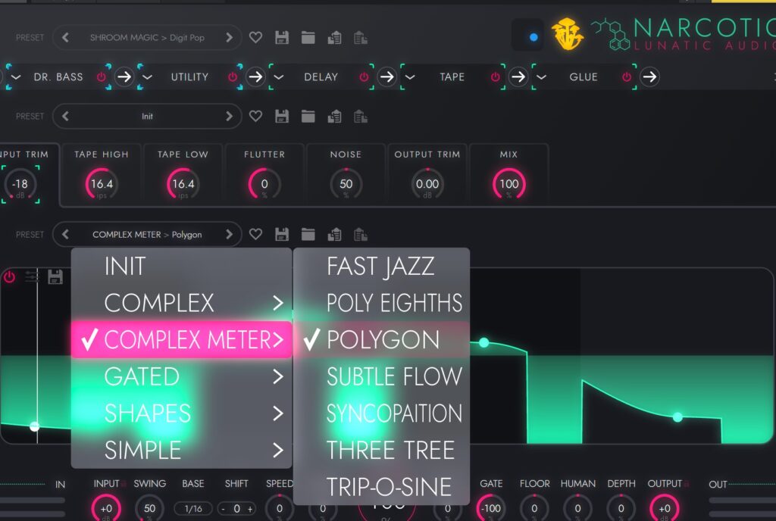Screen dimensions: 776x521
Task: Click the envelope curve point near Polygon menu item
Action: [483, 343]
